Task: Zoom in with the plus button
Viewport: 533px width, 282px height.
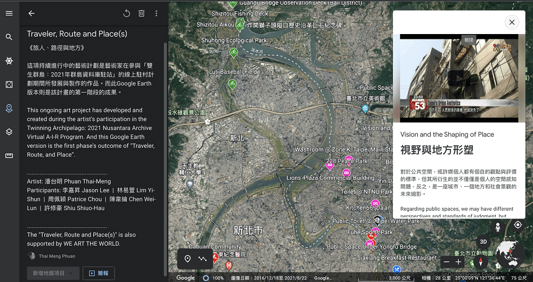Action: click(458, 262)
